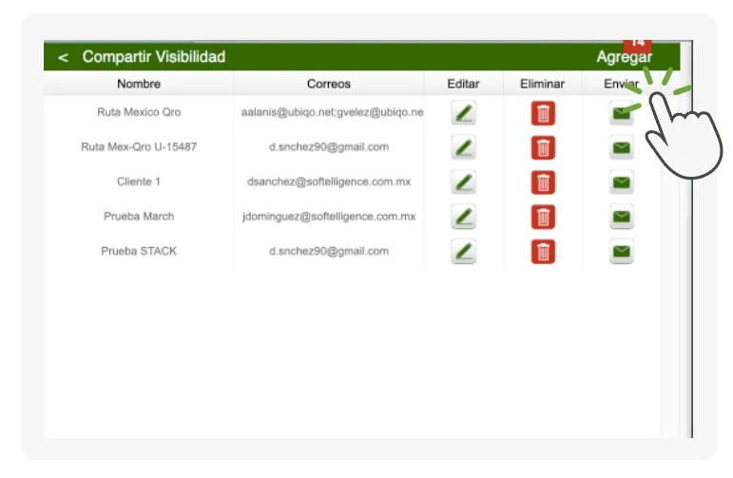Select the name Cliente 1
733x478 pixels.
coord(139,182)
